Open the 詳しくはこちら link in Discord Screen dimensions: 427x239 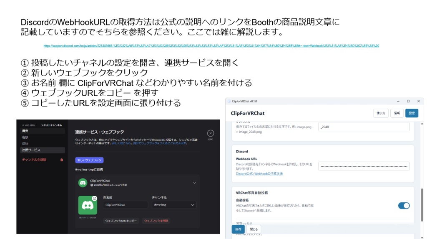(121, 143)
